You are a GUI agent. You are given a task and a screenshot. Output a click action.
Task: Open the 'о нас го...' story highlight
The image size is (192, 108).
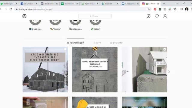pos(35,25)
